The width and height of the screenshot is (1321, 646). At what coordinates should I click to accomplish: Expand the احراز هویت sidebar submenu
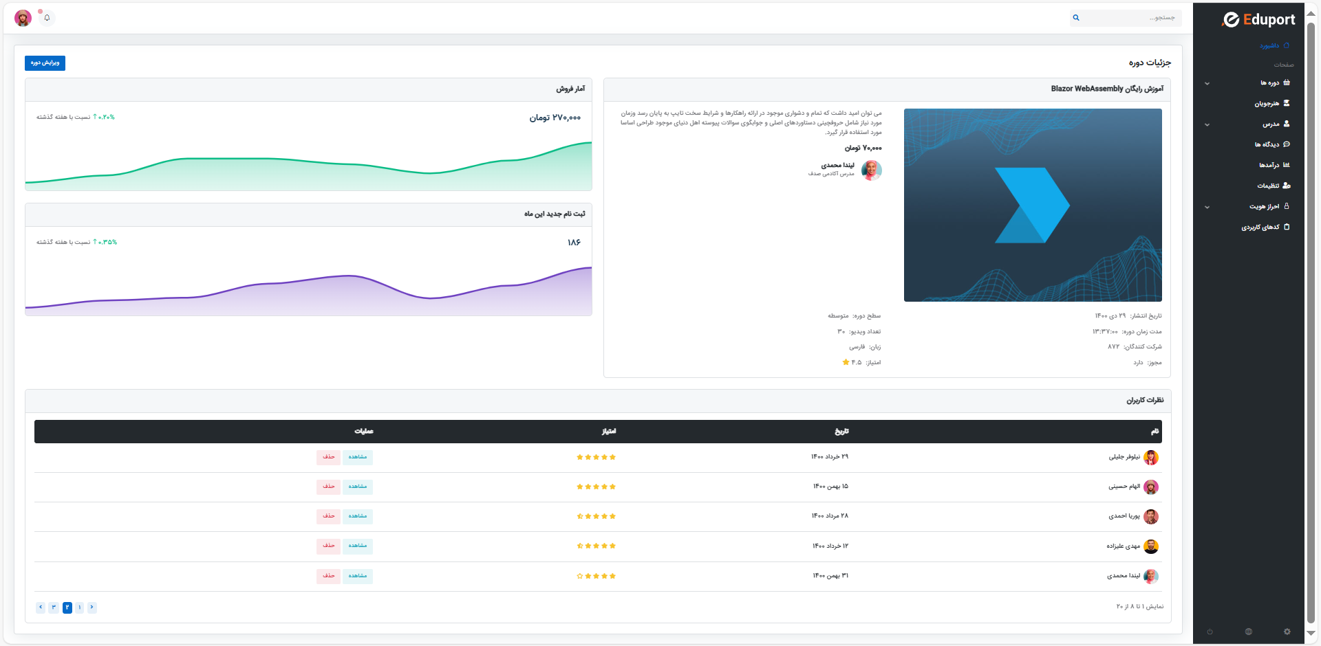tap(1207, 207)
